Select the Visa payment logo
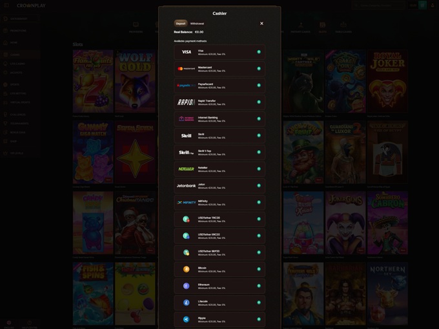The height and width of the screenshot is (329, 439). 186,52
